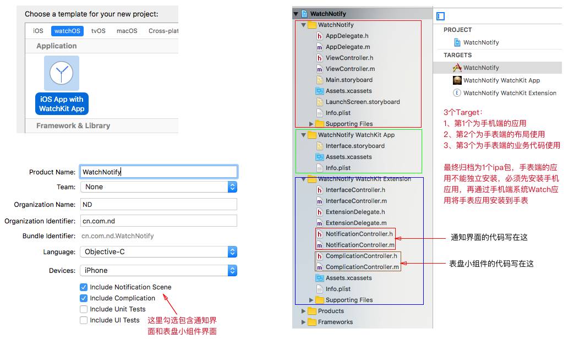Click the ExtensionDelegate.m file icon

320,223
